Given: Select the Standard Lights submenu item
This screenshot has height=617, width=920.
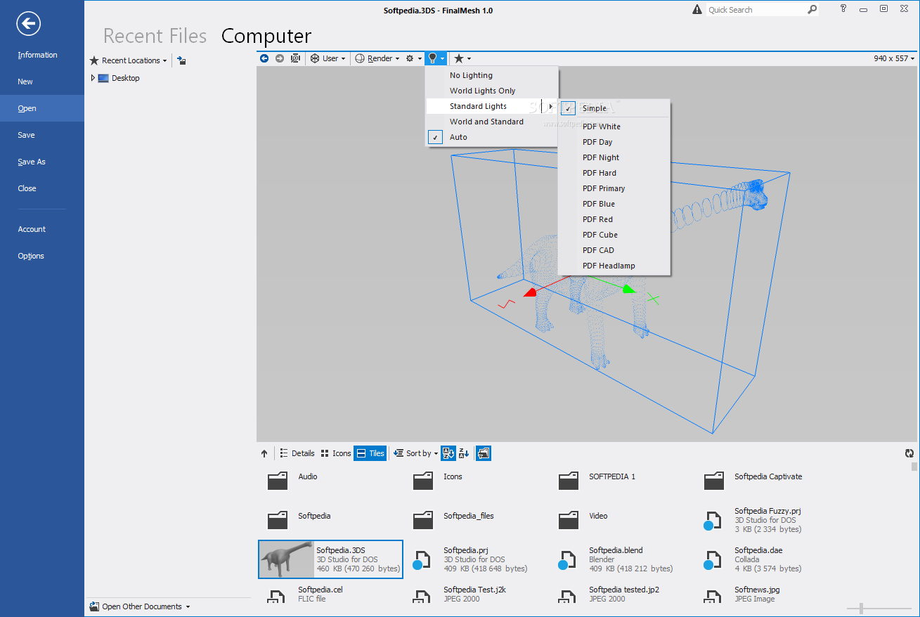Looking at the screenshot, I should point(491,106).
